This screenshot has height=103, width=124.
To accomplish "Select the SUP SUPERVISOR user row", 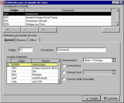I will [x=32, y=78].
